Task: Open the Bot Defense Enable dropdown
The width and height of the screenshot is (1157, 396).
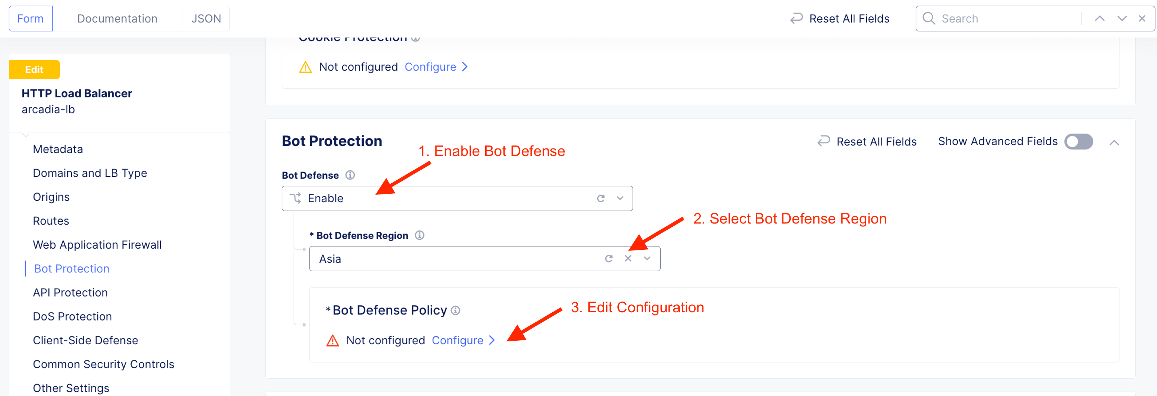Action: click(x=620, y=198)
